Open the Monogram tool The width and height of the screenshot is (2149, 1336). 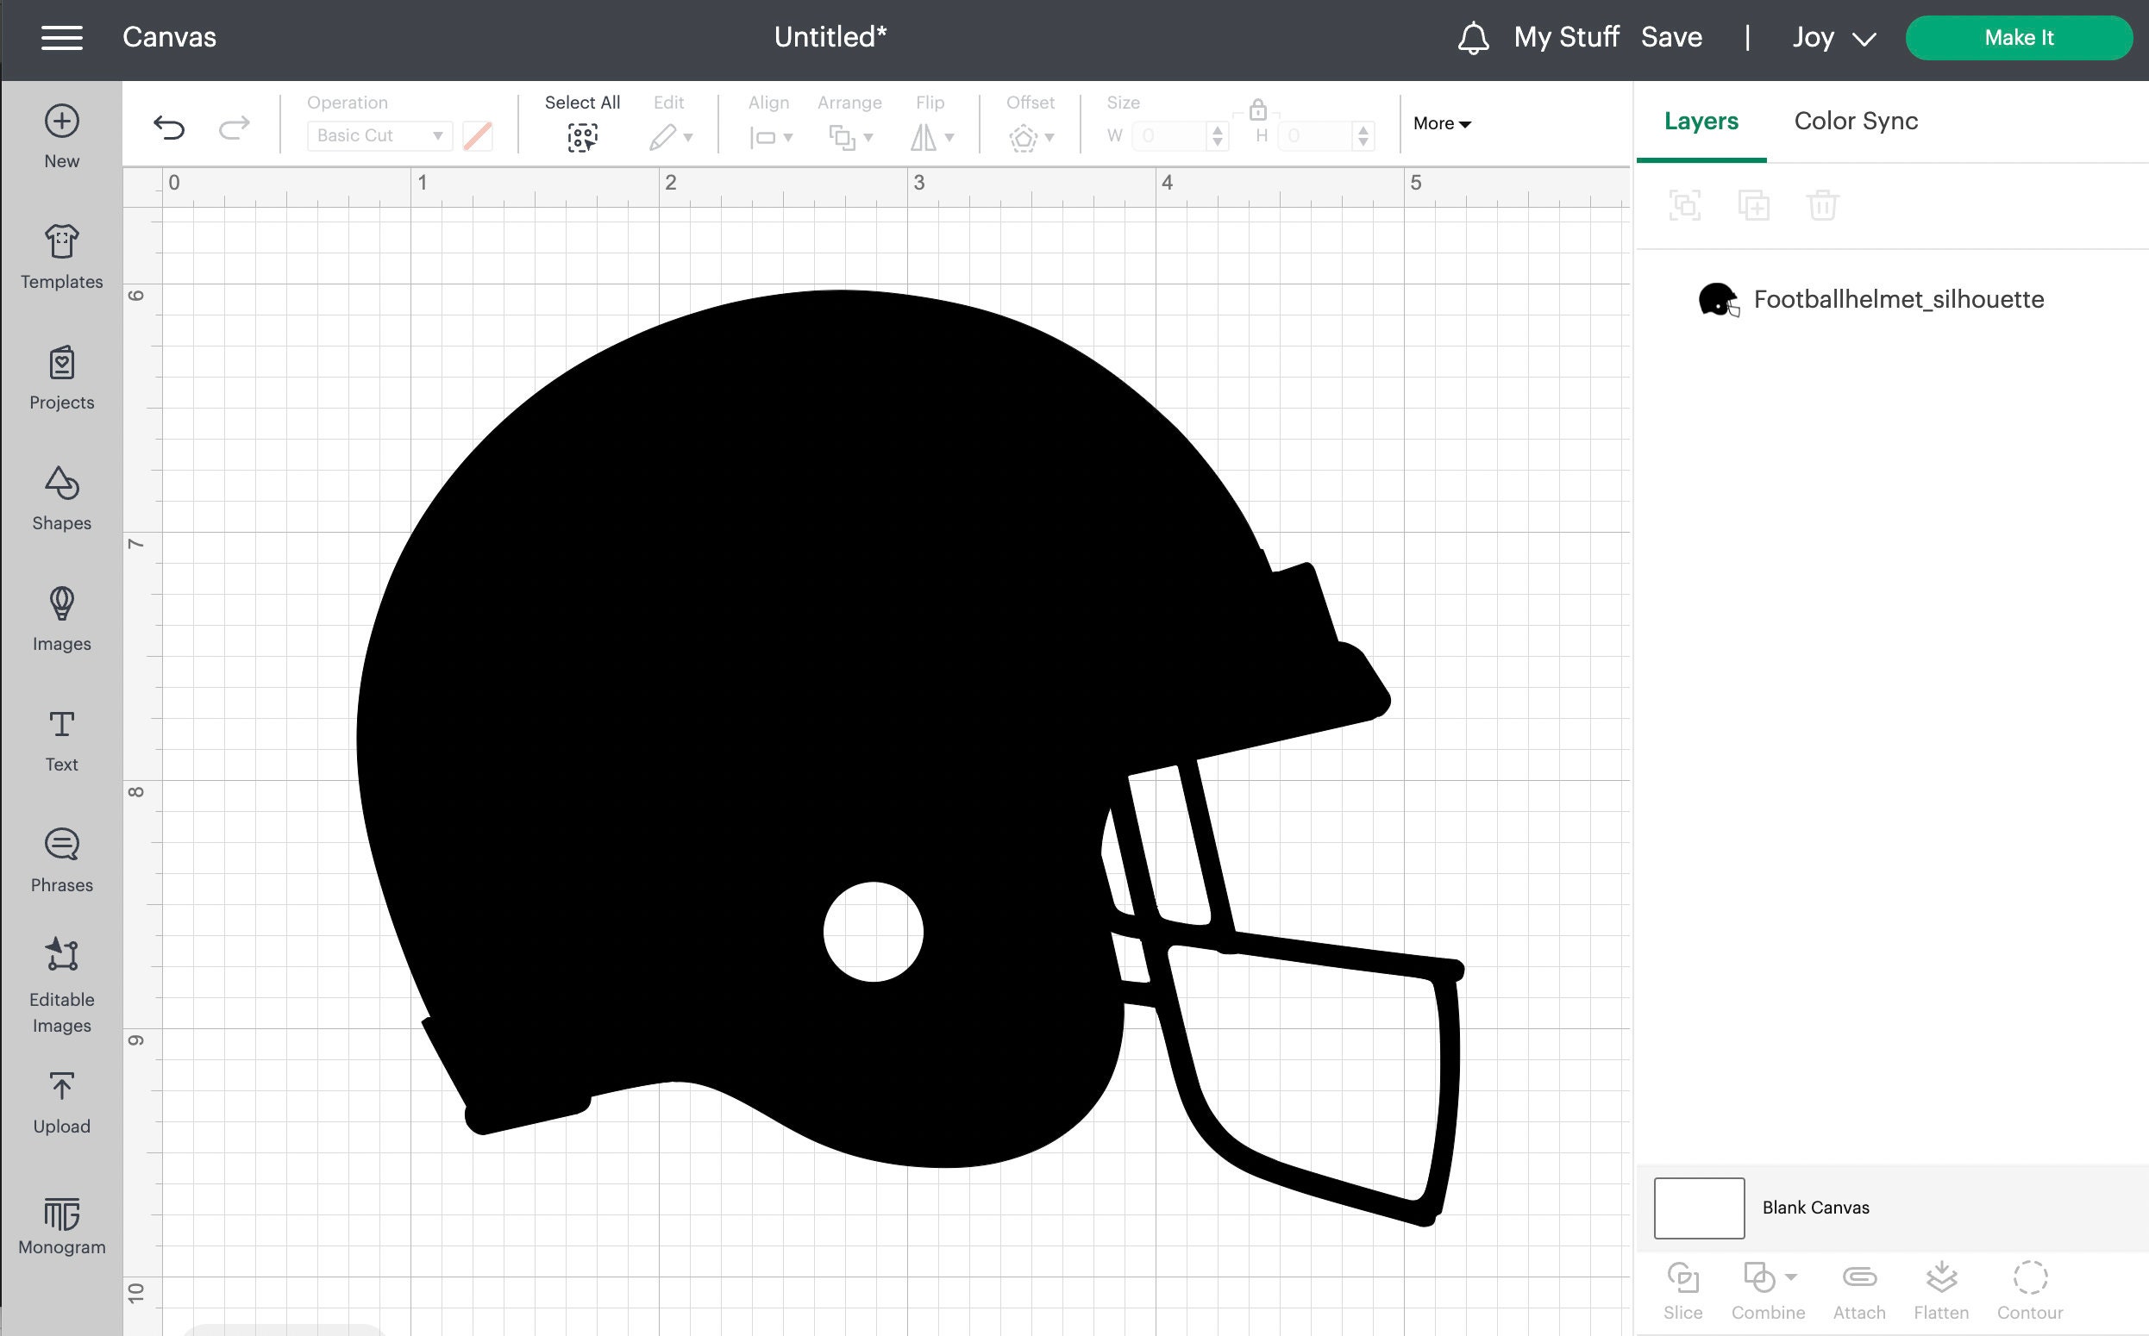(x=62, y=1225)
